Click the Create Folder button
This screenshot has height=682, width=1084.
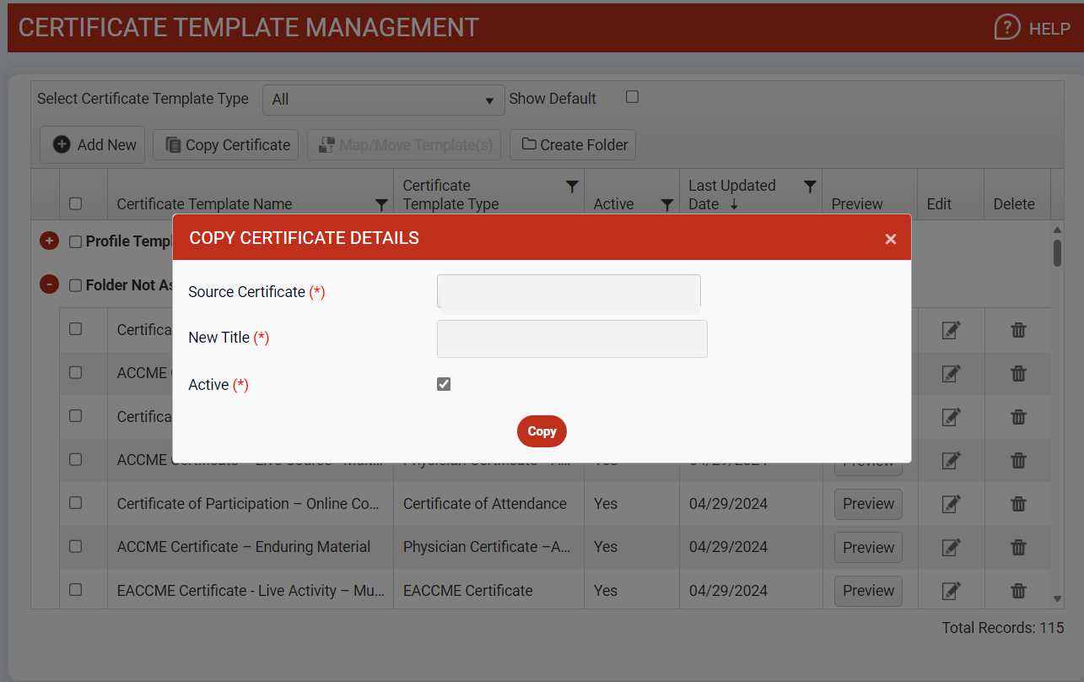(x=574, y=145)
